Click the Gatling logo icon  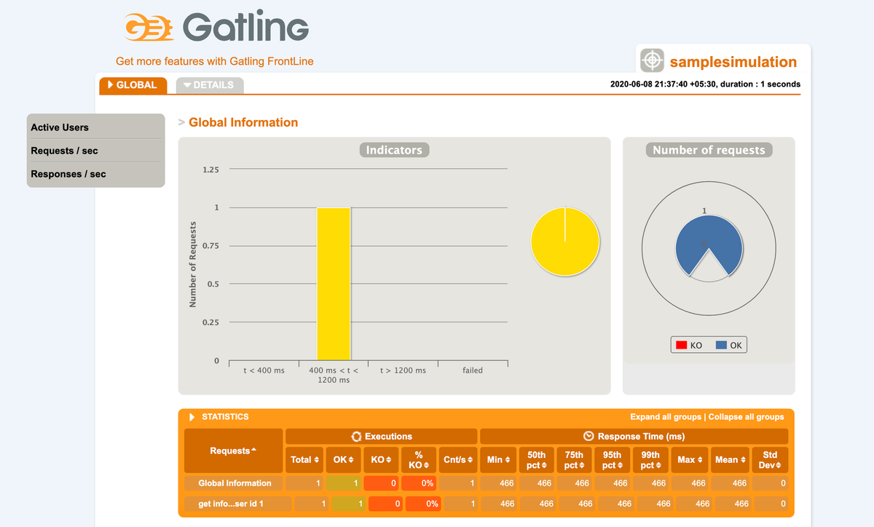(x=149, y=28)
